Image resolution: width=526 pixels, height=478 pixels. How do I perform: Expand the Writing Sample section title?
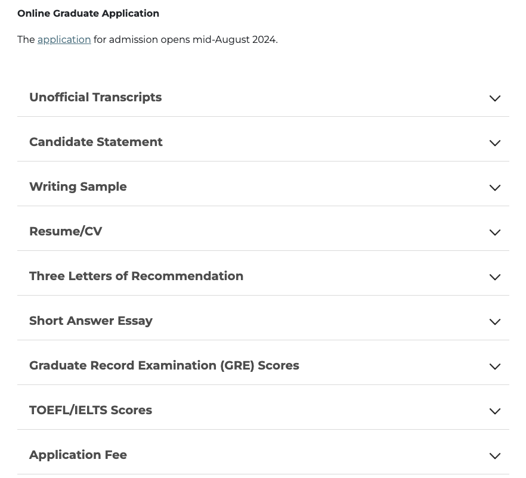(78, 187)
